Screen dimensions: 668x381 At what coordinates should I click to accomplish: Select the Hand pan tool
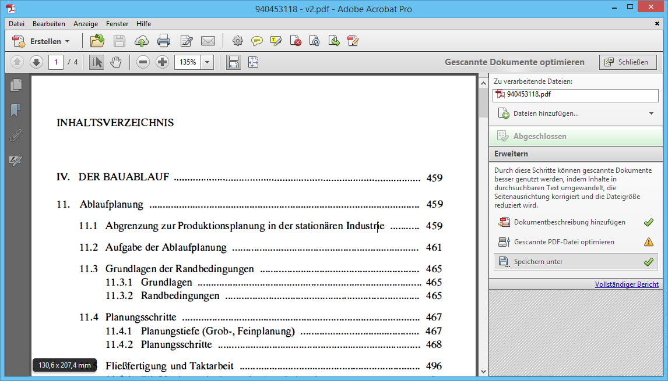tap(116, 62)
